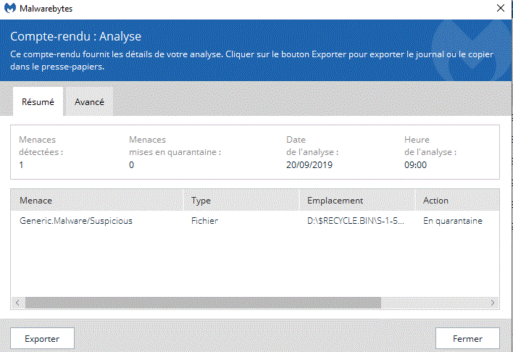Screen dimensions: 513x352
Task: Click the En quarantaine action cell
Action: tap(453, 221)
